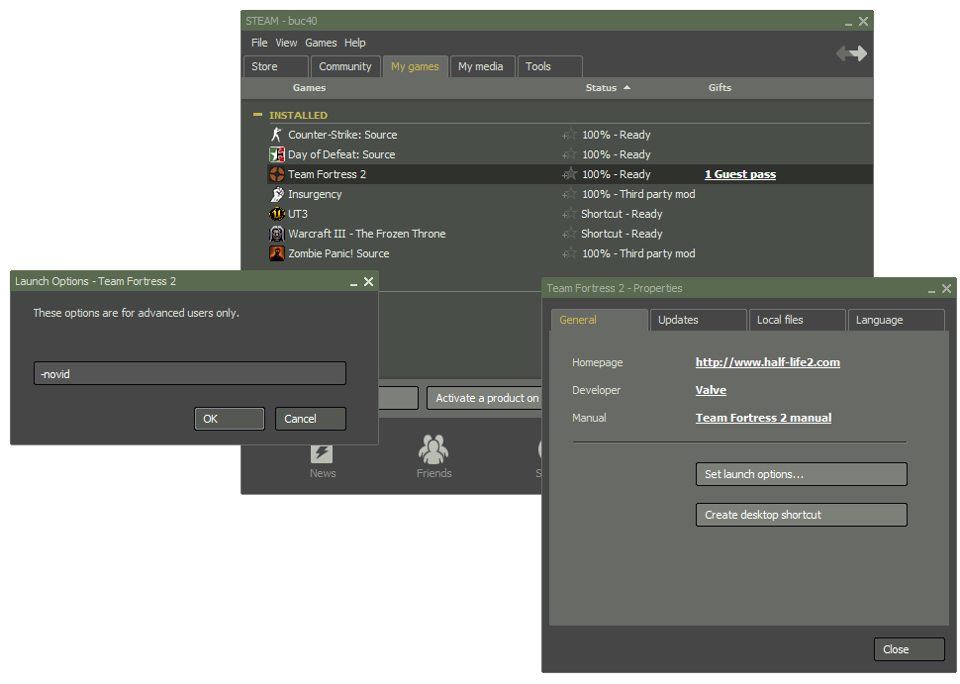
Task: Switch to the Updates tab in Properties
Action: click(698, 320)
